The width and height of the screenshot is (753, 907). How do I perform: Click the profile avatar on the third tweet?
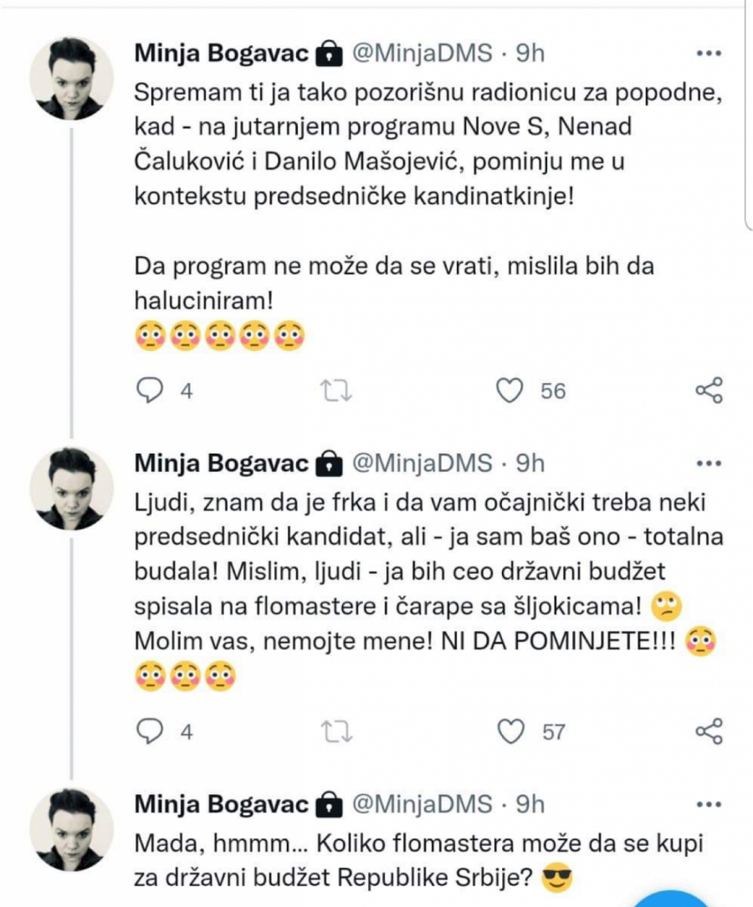(x=69, y=828)
